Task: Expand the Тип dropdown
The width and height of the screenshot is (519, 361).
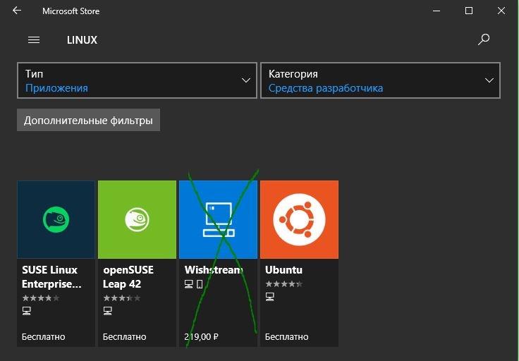Action: coord(137,80)
